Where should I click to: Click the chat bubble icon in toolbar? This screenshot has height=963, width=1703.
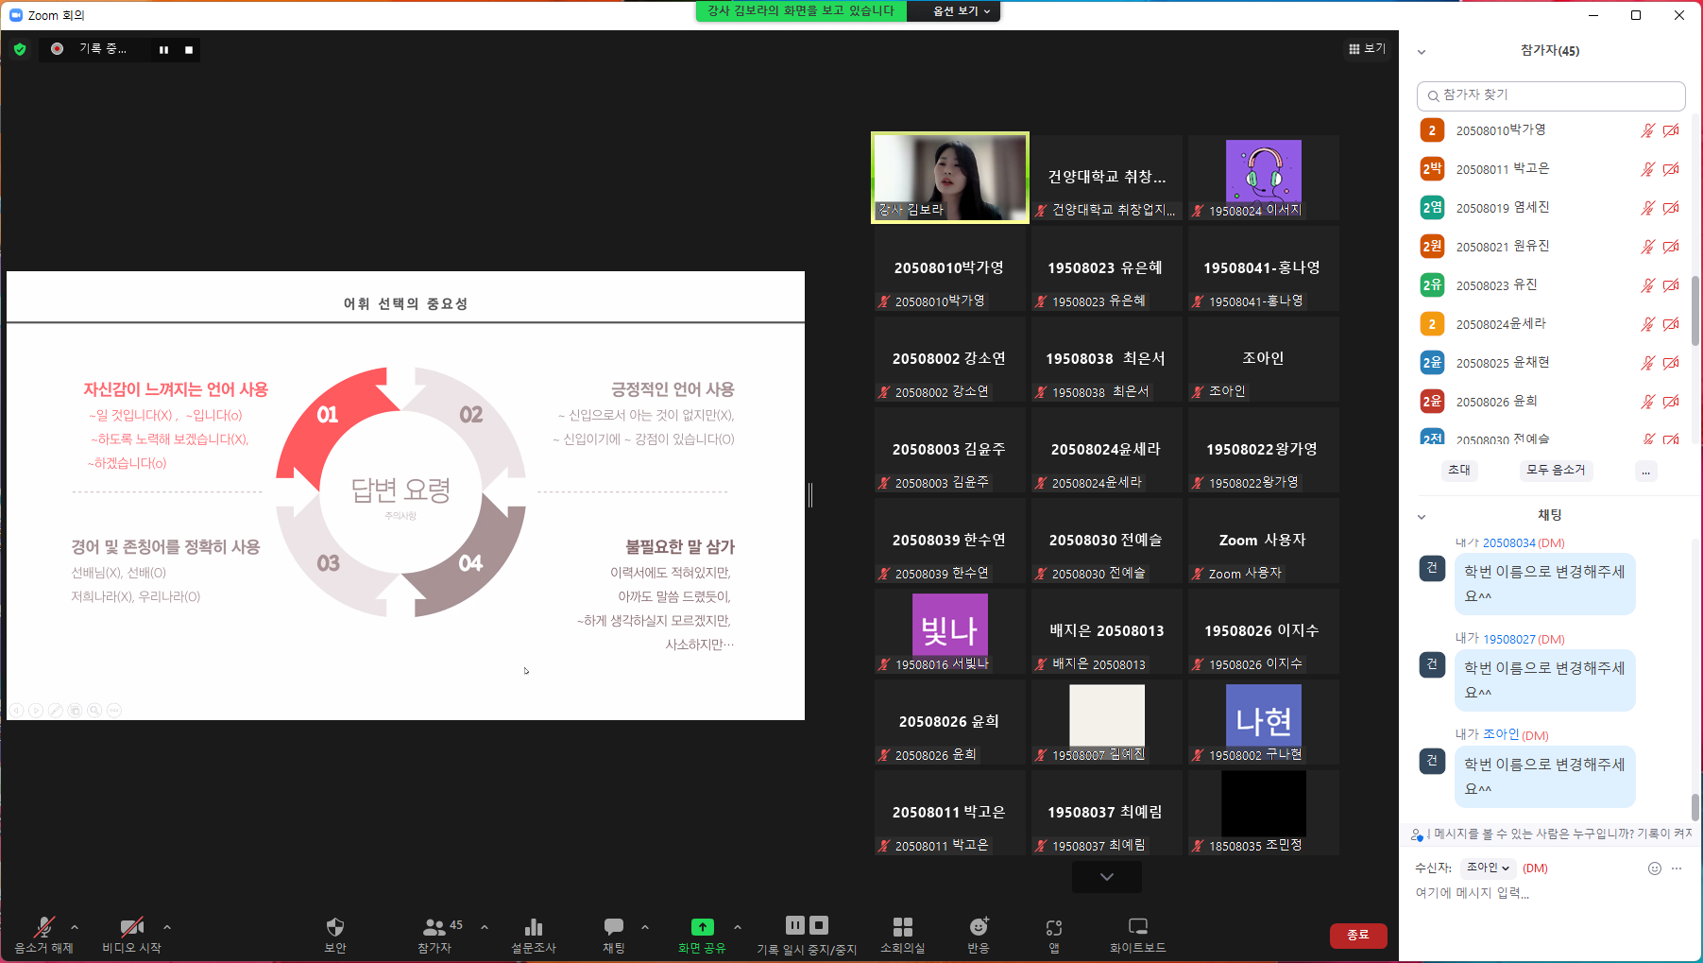click(614, 927)
